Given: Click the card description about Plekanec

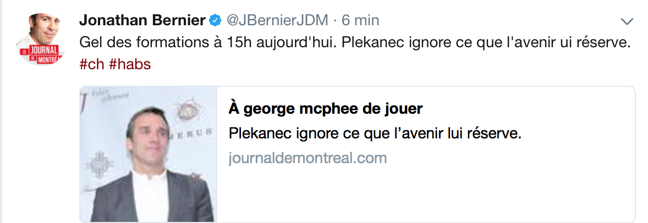Looking at the screenshot, I should [x=374, y=134].
